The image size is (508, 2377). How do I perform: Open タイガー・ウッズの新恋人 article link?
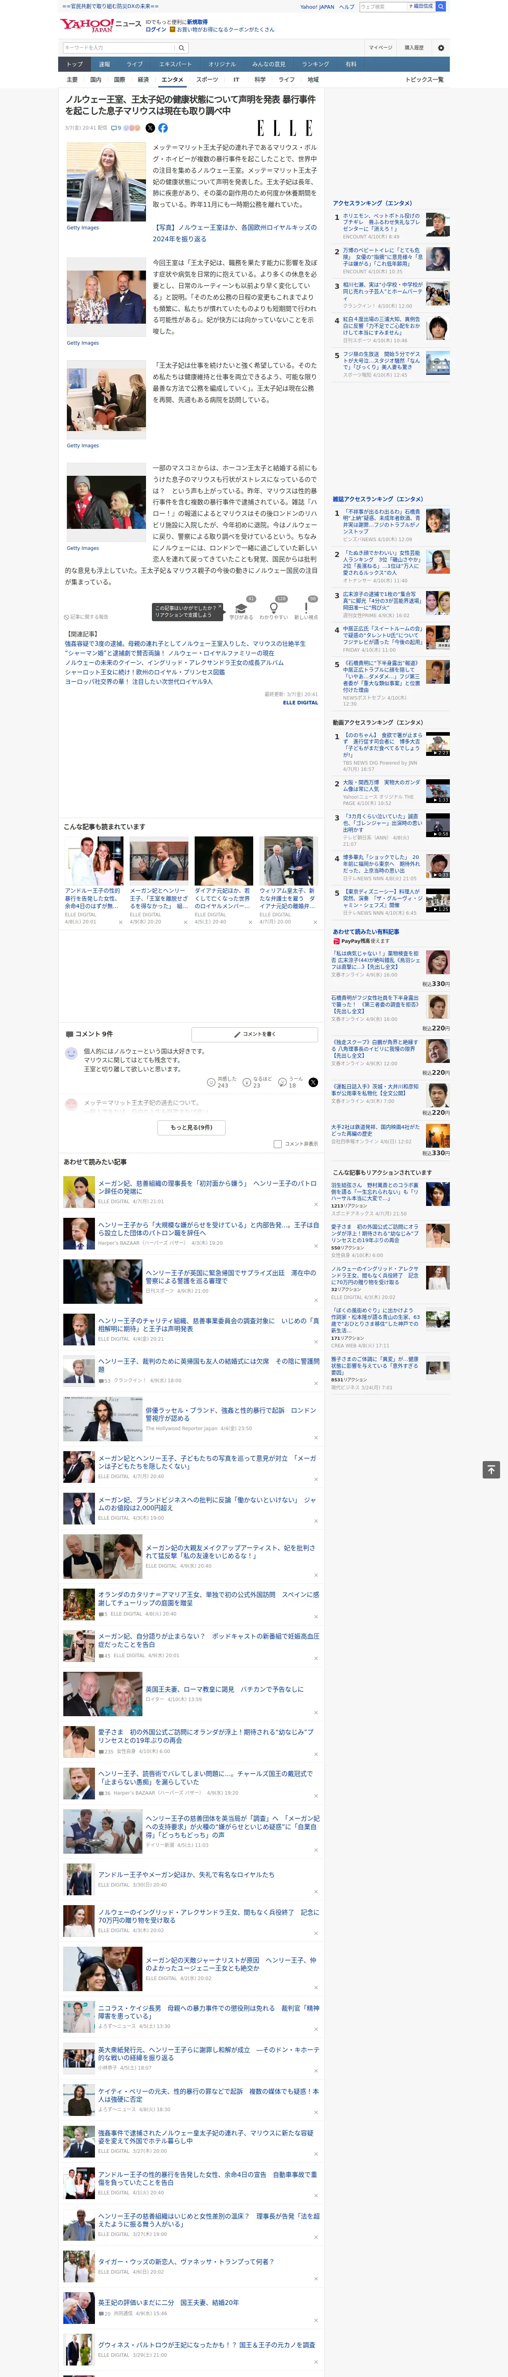click(186, 2262)
